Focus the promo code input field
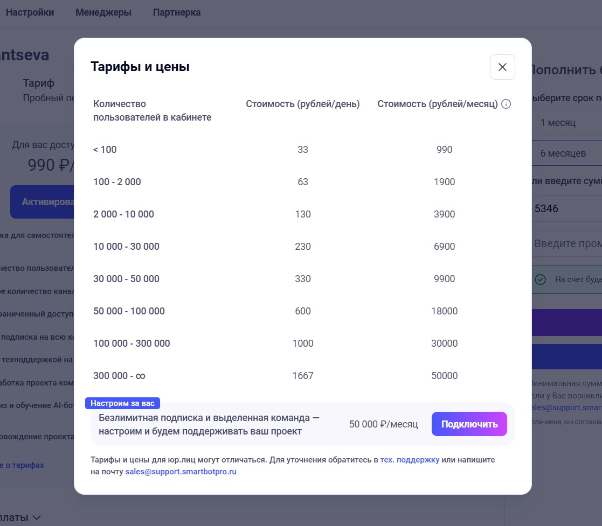This screenshot has height=526, width=602. click(567, 244)
